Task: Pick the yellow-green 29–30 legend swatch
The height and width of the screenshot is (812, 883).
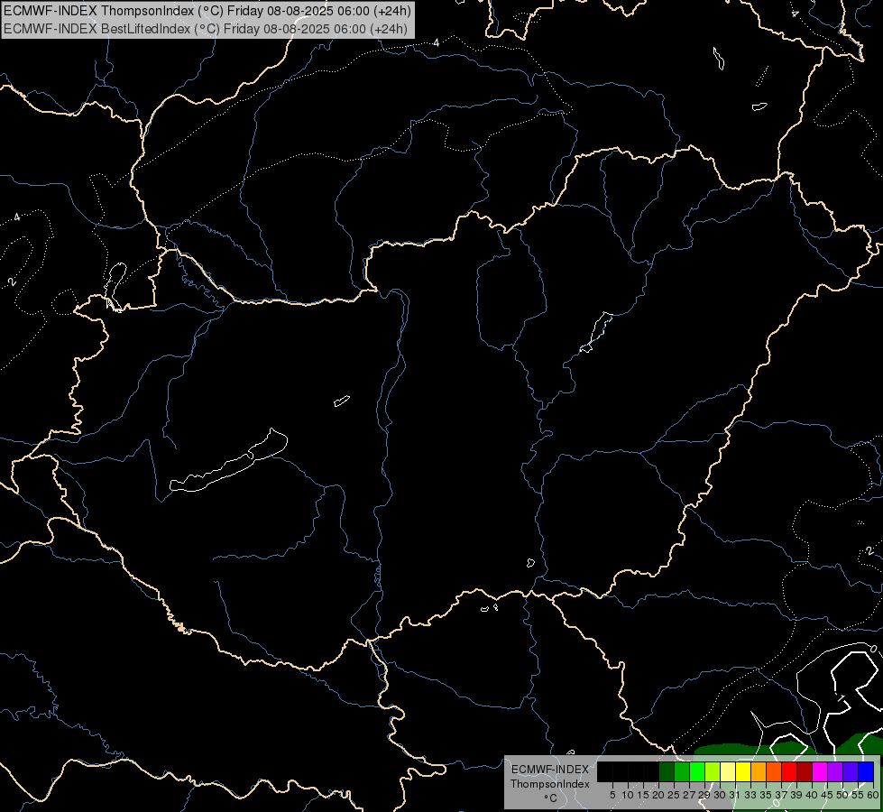Action: click(x=713, y=772)
